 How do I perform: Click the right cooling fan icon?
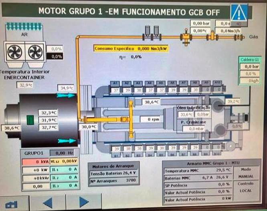[x=35, y=51]
